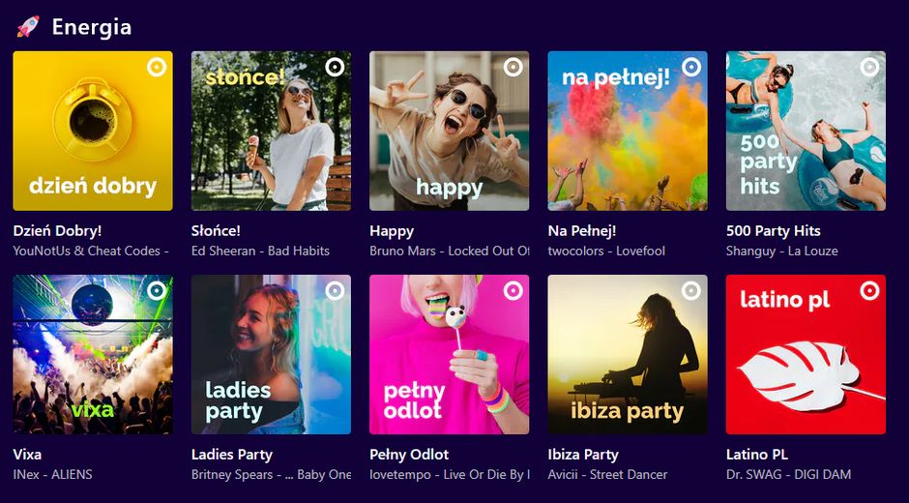Select the Pełny Odlot cover image
The width and height of the screenshot is (909, 503).
(449, 354)
